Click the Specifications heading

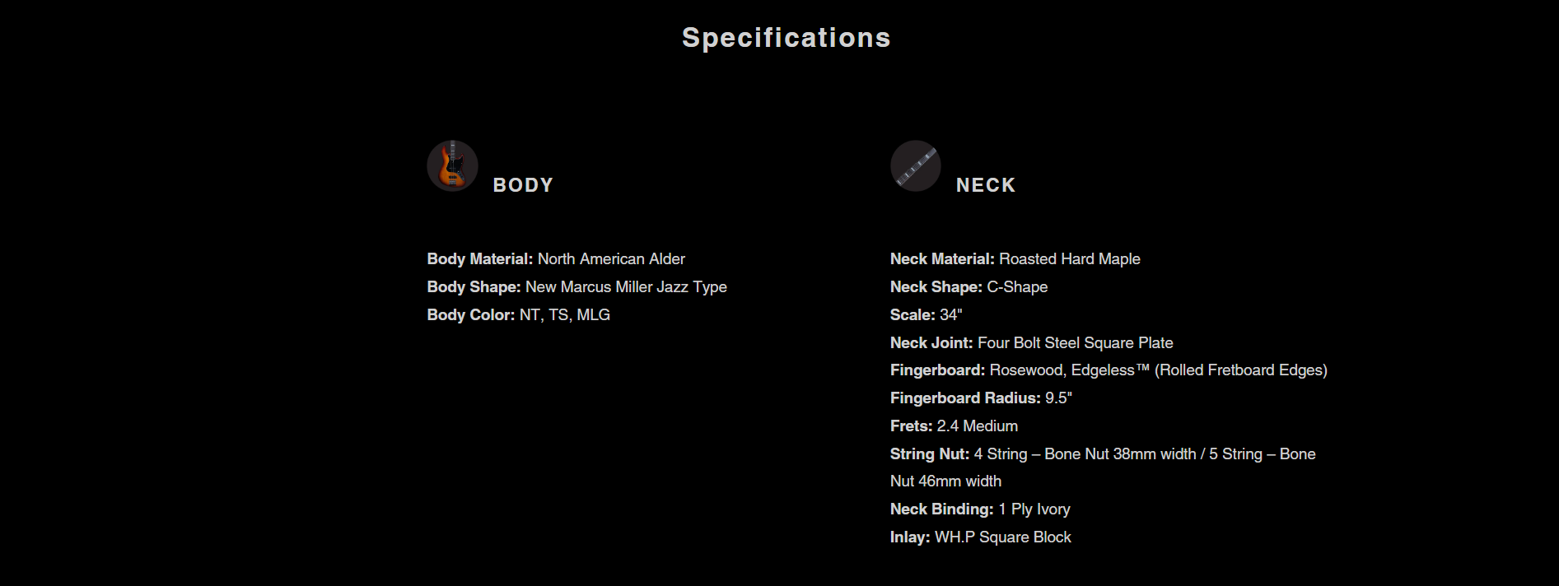786,38
